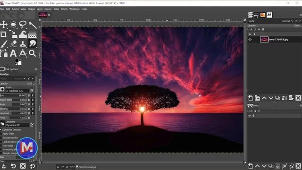Enable Hard edge checkbox

click(1, 146)
